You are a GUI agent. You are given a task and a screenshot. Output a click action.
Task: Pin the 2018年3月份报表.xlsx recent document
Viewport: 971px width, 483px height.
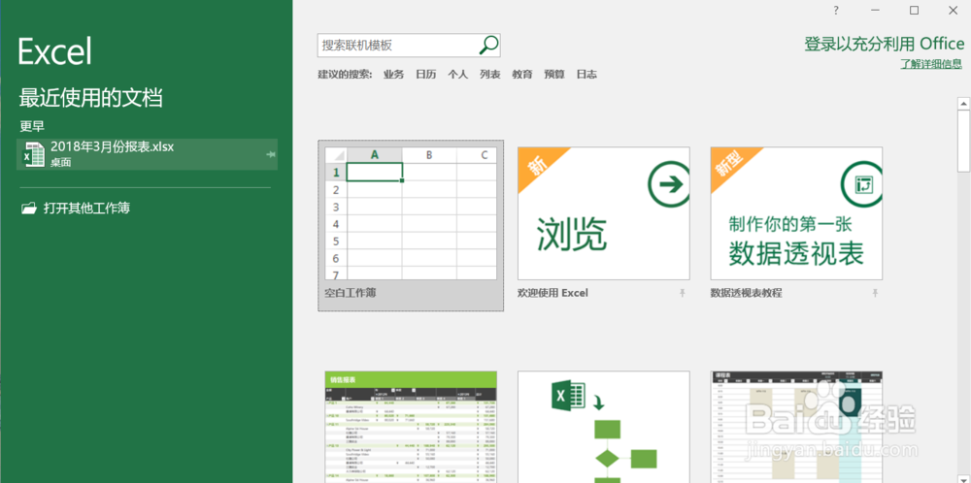coord(271,154)
